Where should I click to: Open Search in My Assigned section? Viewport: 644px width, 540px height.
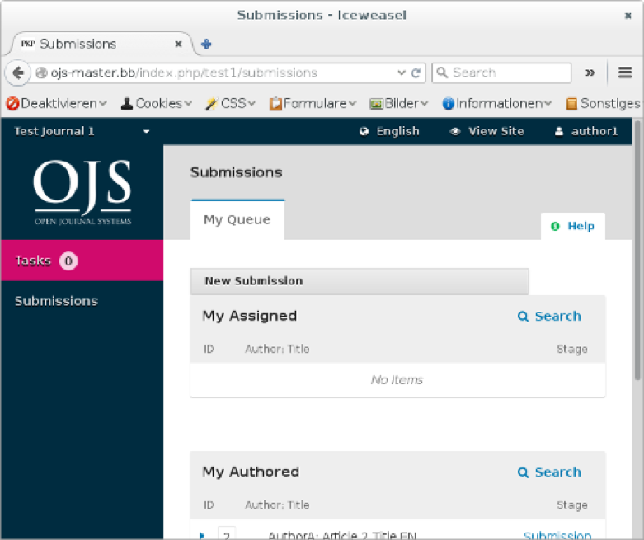click(x=550, y=317)
